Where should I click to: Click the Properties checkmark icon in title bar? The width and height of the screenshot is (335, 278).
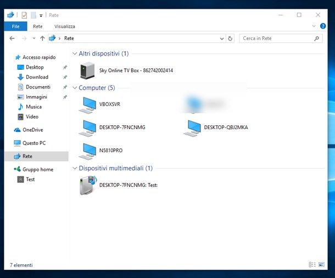[x=24, y=15]
